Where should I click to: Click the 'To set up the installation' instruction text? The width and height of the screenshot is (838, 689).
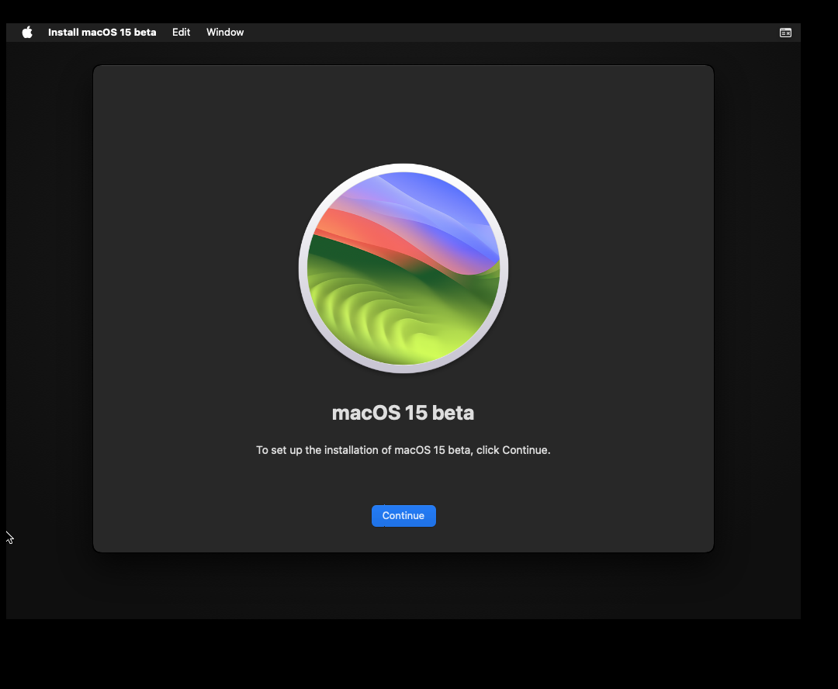[x=403, y=450]
